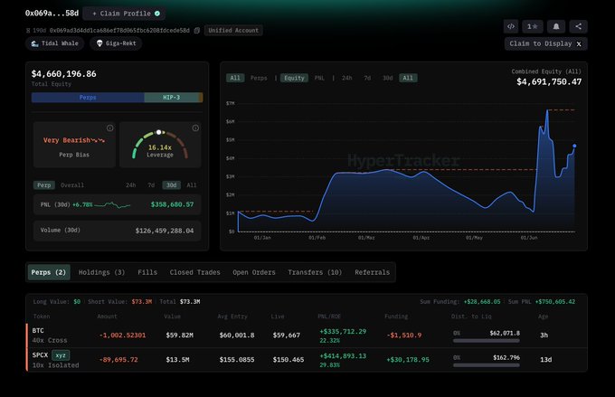The width and height of the screenshot is (615, 397).
Task: Select the All account filter above the chart
Action: point(235,78)
